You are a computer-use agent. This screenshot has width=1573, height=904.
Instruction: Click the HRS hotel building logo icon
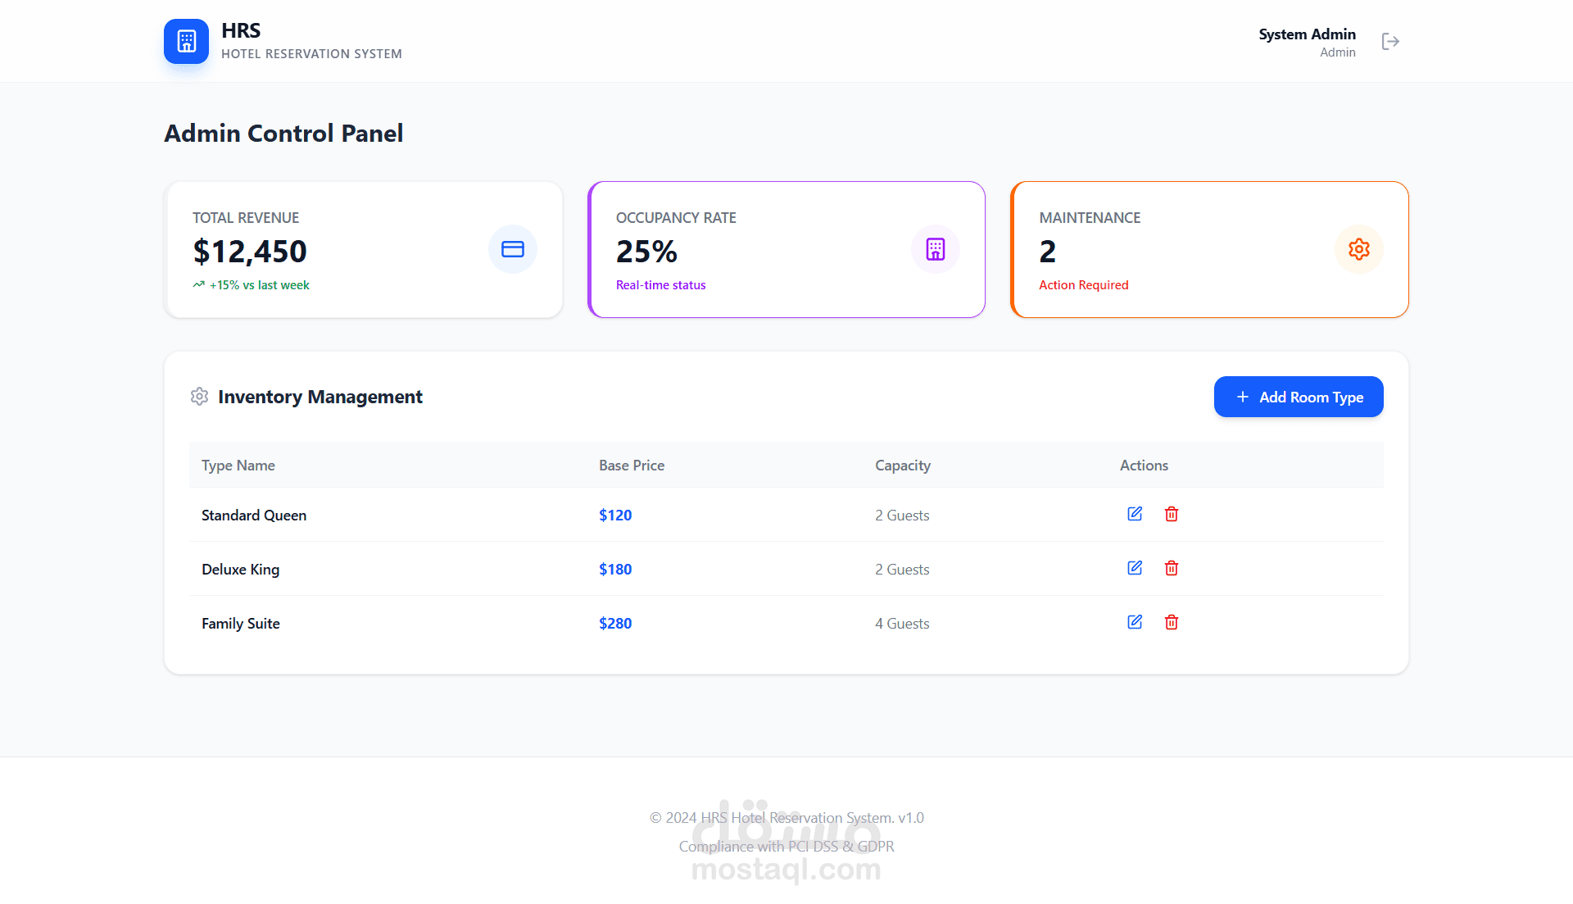(x=186, y=41)
